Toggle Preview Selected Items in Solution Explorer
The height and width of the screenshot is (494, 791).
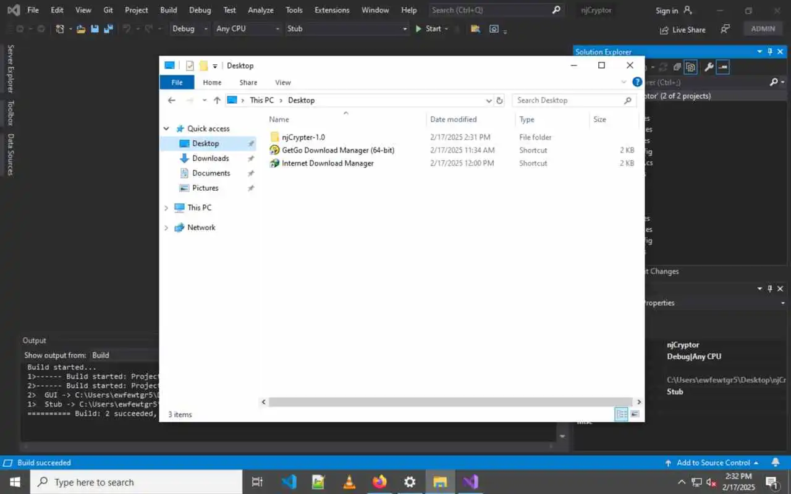(723, 67)
